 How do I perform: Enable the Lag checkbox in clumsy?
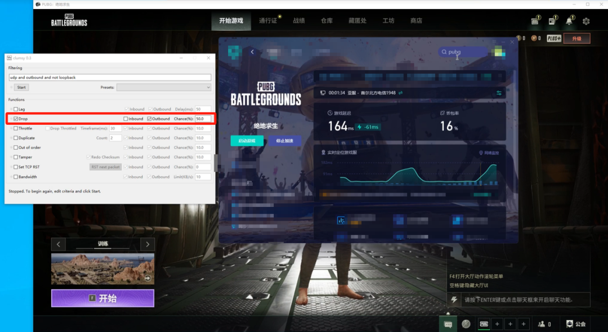[16, 109]
